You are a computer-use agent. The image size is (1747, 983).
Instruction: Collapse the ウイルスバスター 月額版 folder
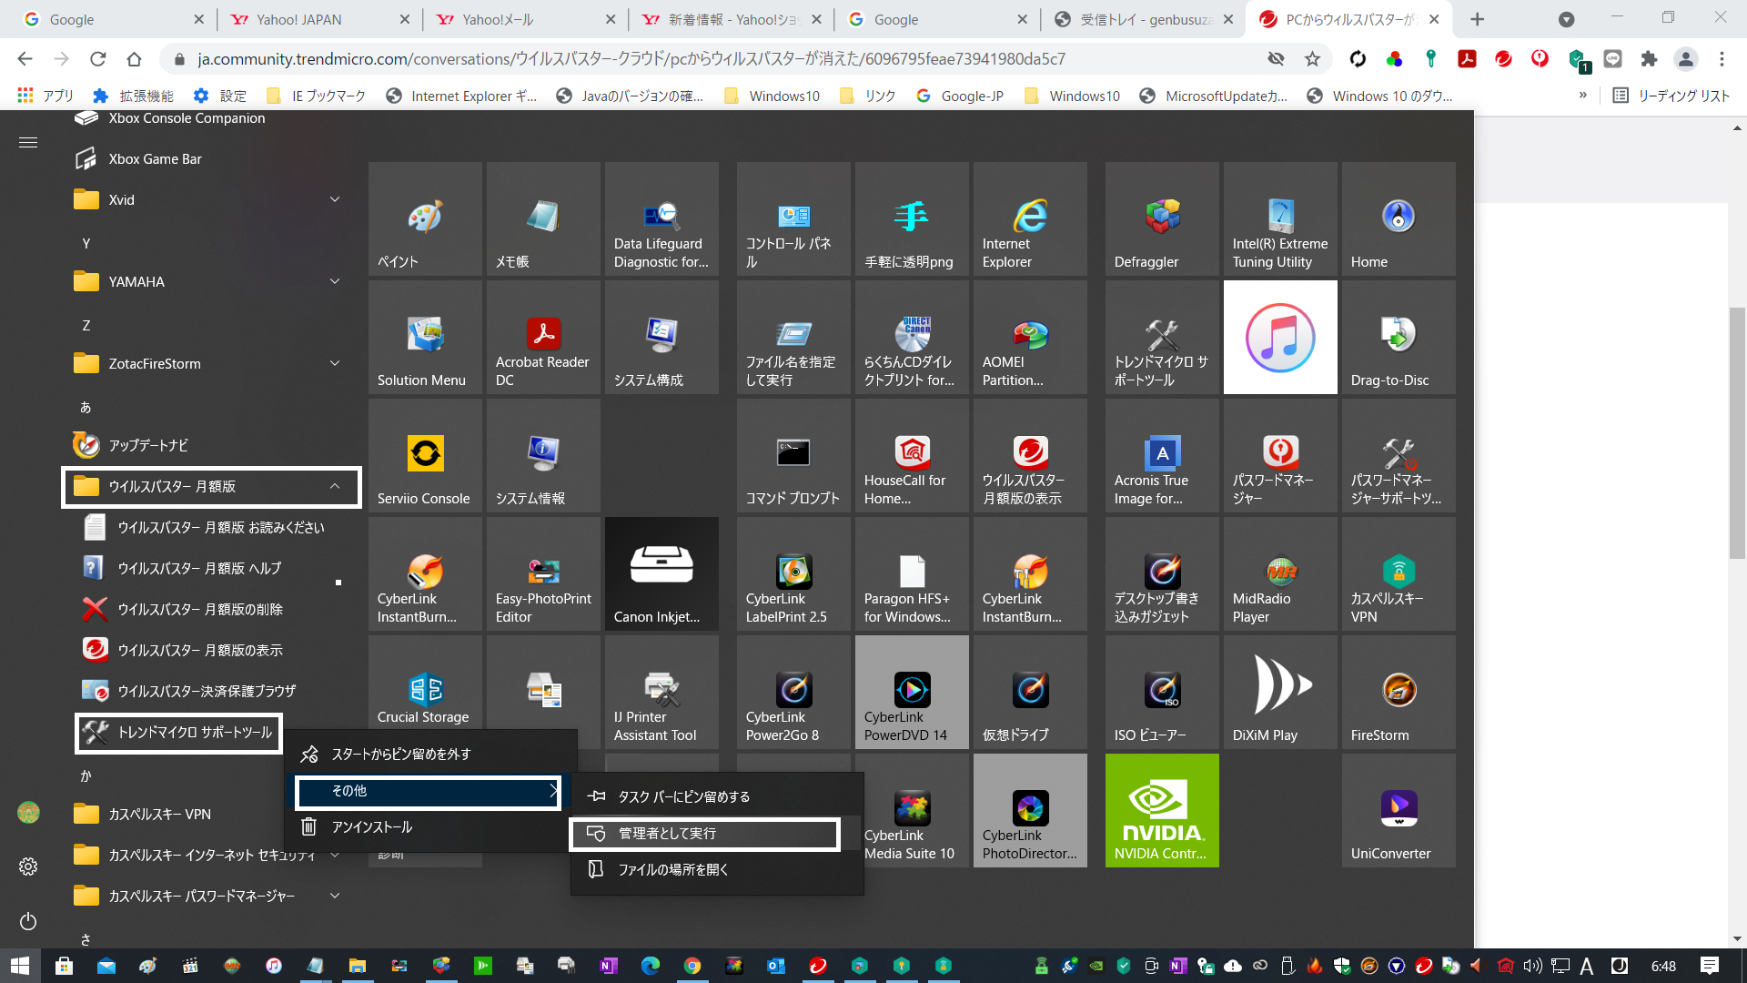(x=335, y=487)
